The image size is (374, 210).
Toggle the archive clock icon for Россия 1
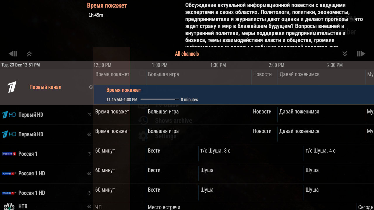(x=89, y=154)
